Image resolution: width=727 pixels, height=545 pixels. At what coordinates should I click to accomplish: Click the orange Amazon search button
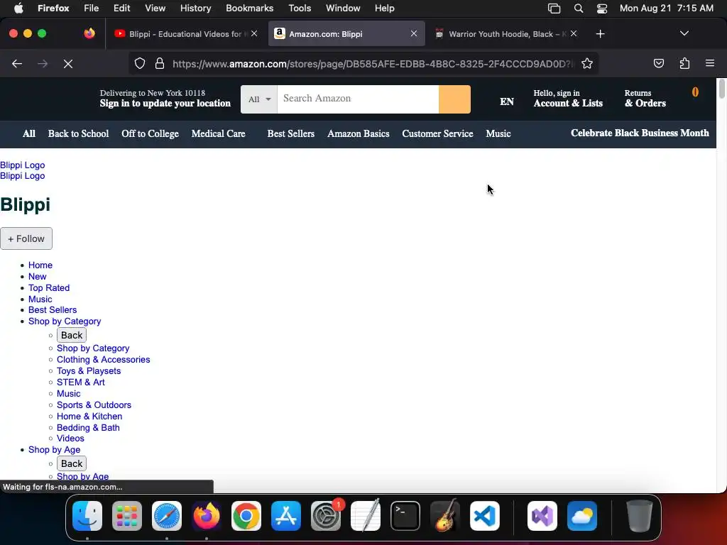click(x=454, y=99)
